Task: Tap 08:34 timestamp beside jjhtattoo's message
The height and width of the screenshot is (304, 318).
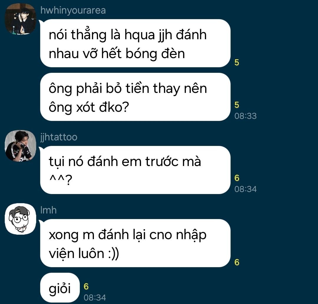Action: coord(245,189)
